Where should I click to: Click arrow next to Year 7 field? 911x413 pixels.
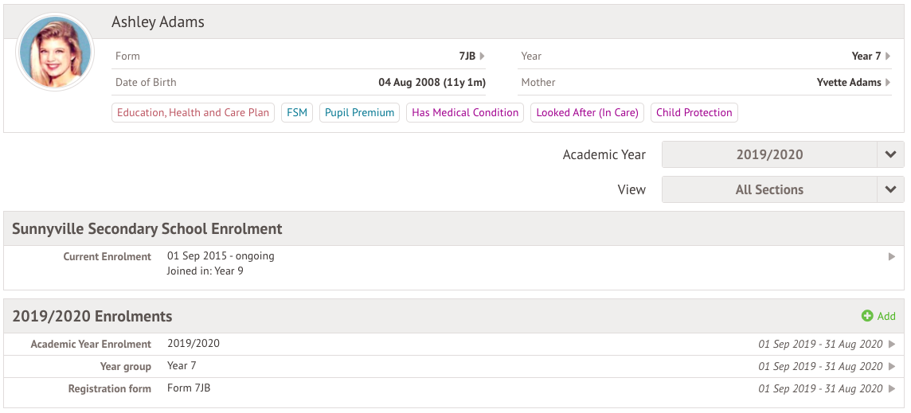888,56
